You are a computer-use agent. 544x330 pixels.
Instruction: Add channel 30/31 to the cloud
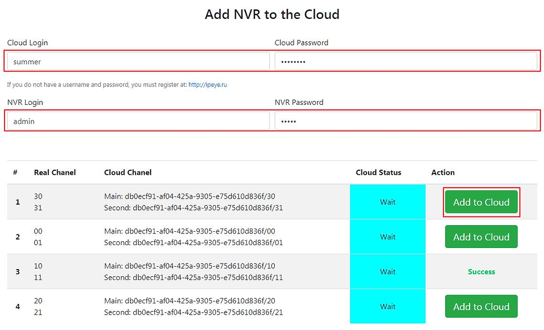[x=481, y=202]
